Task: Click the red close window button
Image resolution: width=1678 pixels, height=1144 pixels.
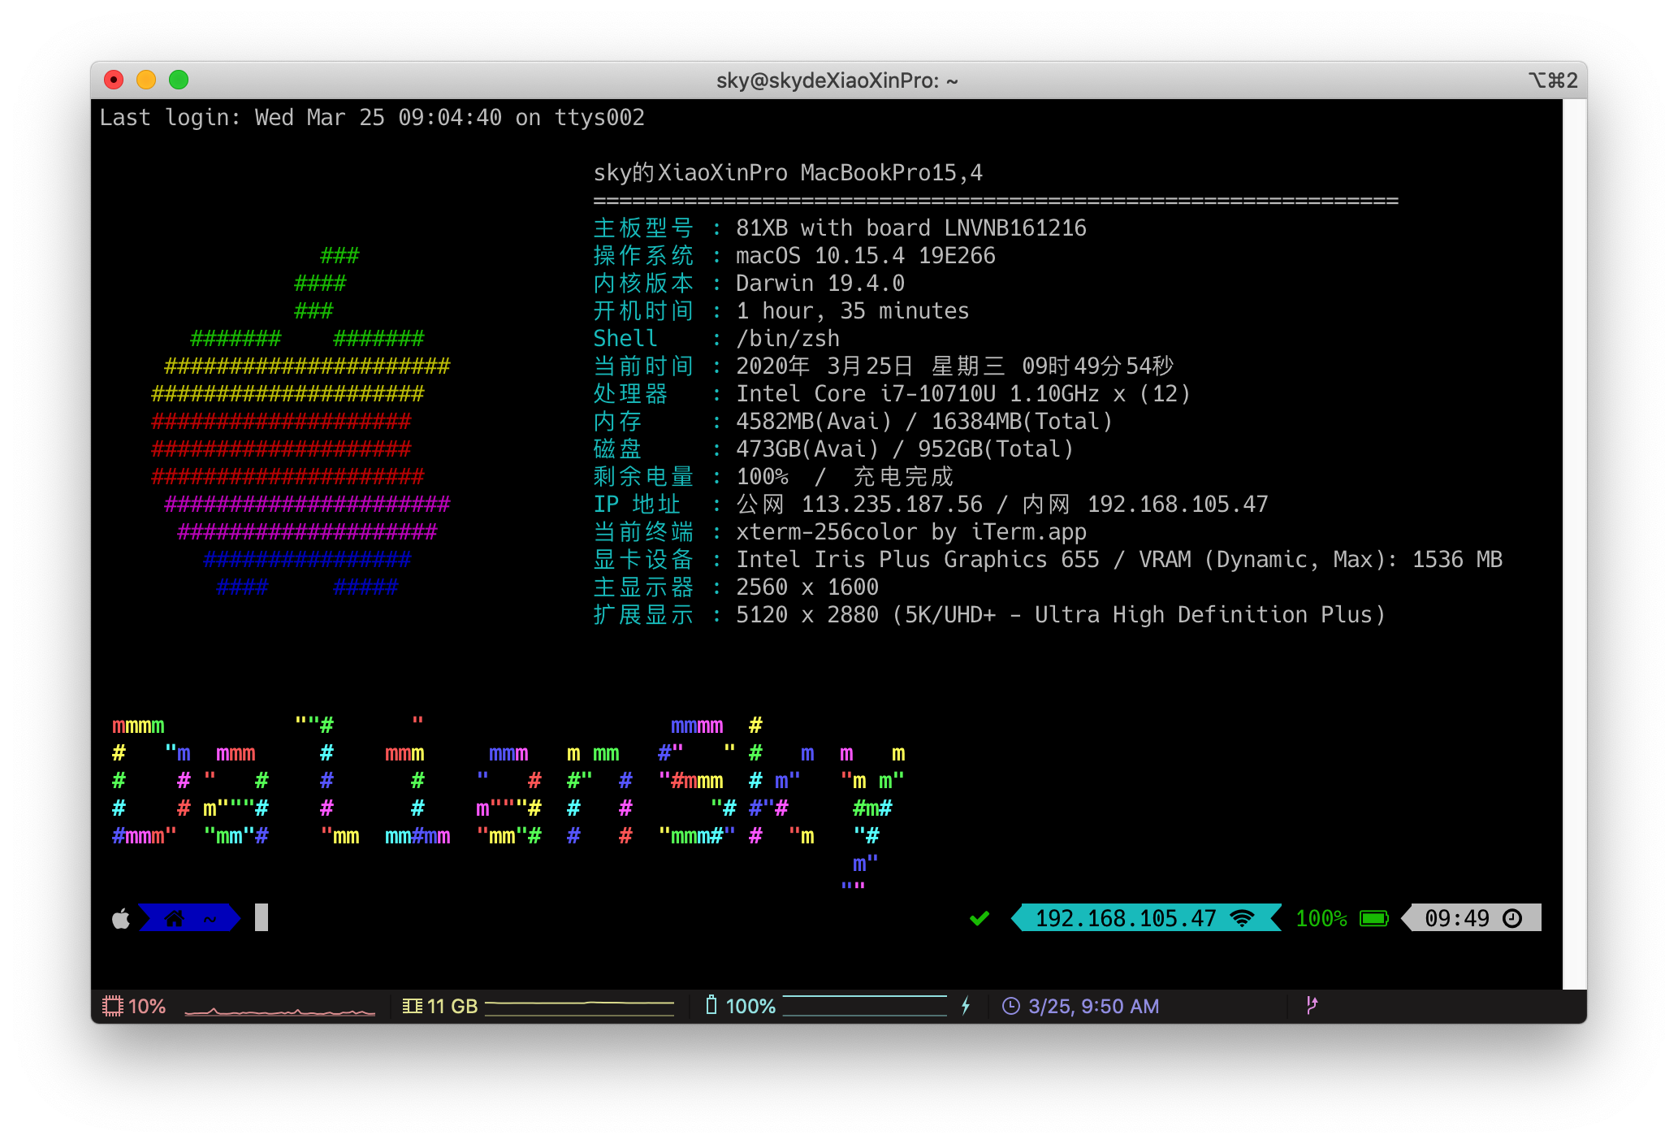Action: (114, 80)
